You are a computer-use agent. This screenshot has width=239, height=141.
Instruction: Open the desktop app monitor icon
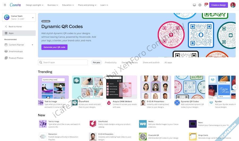(194, 5)
